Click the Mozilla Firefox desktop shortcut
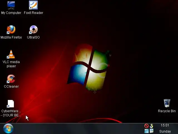The height and width of the screenshot is (134, 178). [x=11, y=30]
